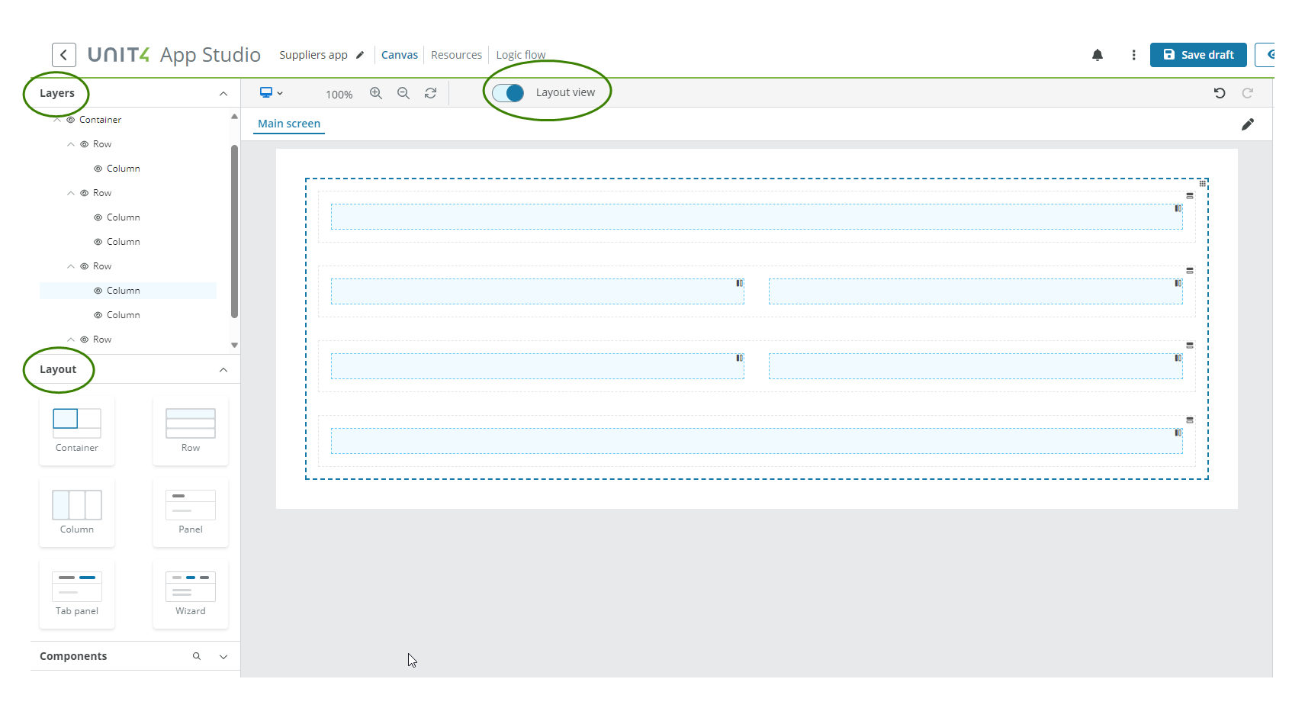Select the zoom in magnifier icon
Viewport: 1305px width, 708px height.
pos(376,92)
